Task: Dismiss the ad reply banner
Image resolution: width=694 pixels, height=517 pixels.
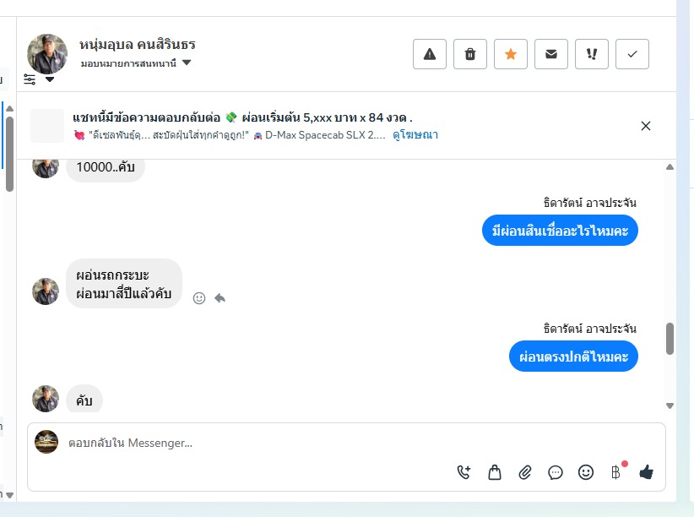Action: (x=646, y=126)
